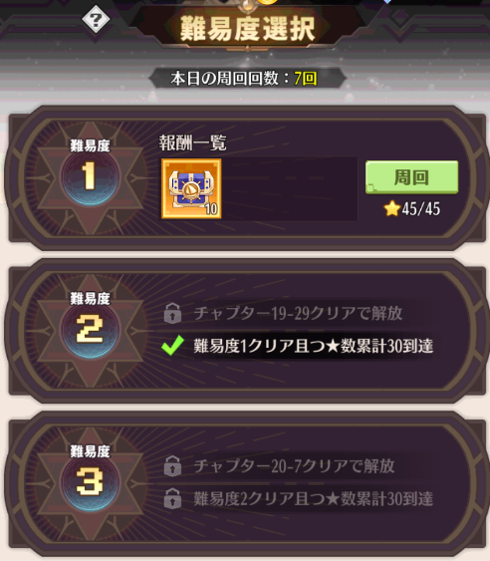The height and width of the screenshot is (561, 490).
Task: Click the 難易度選択 title header
Action: point(248,29)
